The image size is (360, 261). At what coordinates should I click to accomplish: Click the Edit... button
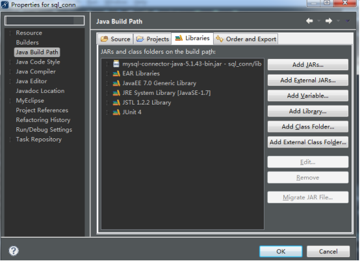[x=307, y=162]
